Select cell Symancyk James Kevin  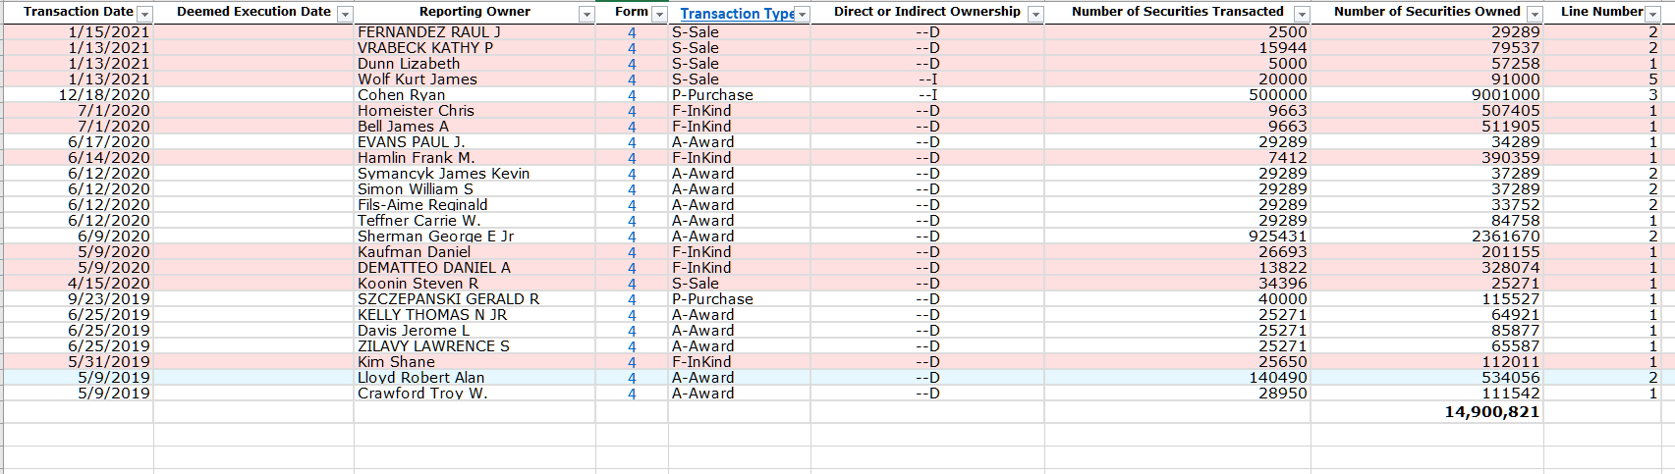(x=475, y=174)
